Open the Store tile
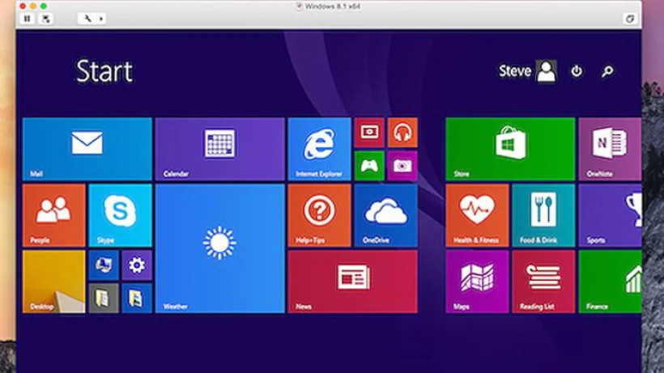This screenshot has height=373, width=664. click(x=510, y=149)
